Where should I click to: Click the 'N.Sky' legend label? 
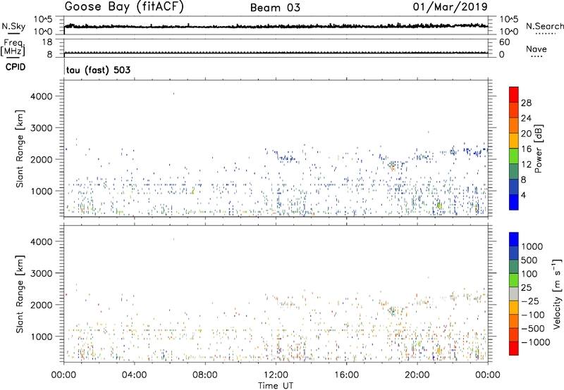(13, 26)
